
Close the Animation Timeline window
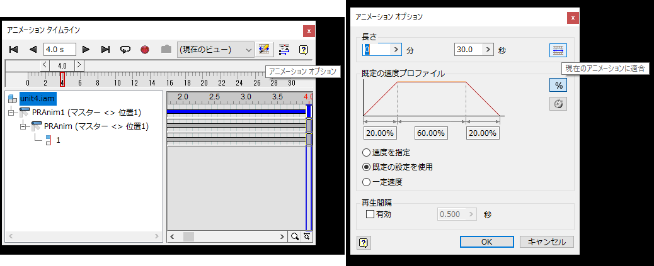[309, 31]
